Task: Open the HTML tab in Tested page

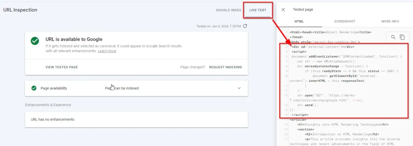Action: coord(299,22)
